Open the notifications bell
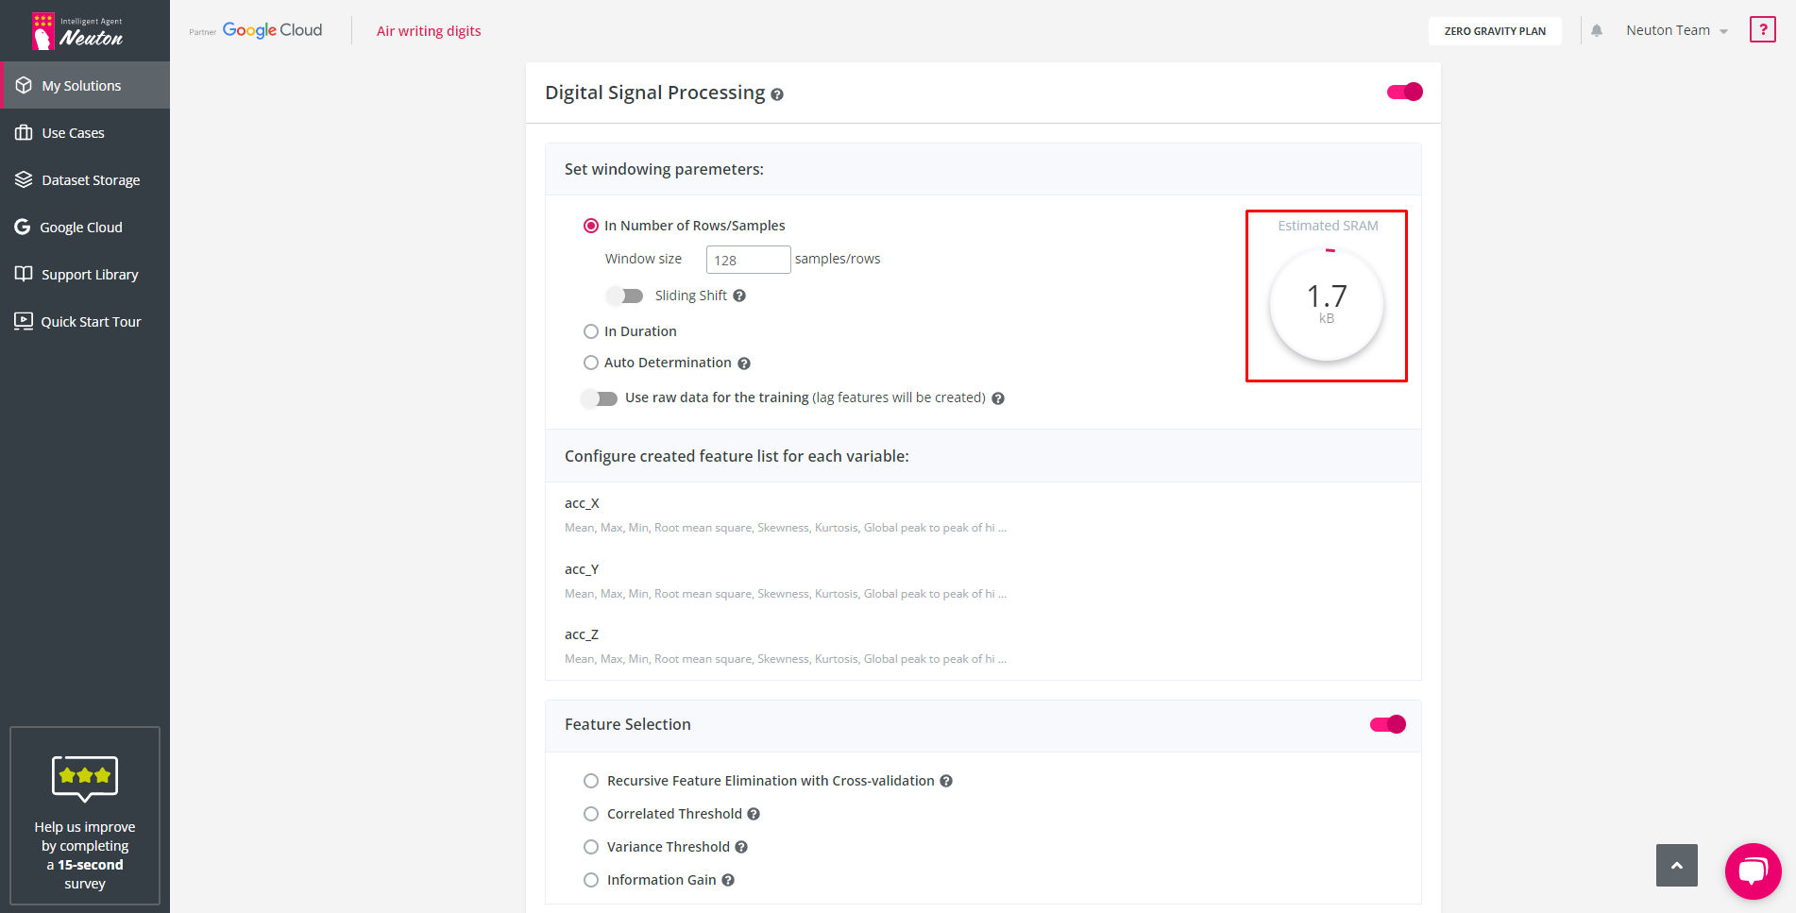The image size is (1796, 913). (x=1597, y=30)
